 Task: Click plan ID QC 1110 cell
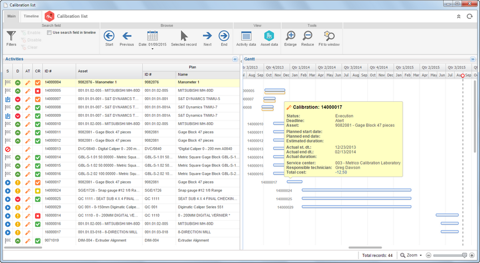click(x=159, y=216)
